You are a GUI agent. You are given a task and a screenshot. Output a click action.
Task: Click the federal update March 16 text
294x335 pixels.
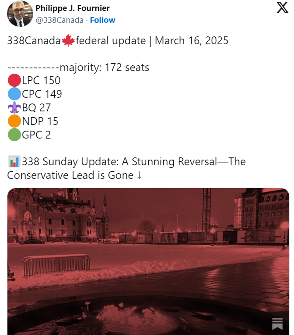click(152, 41)
